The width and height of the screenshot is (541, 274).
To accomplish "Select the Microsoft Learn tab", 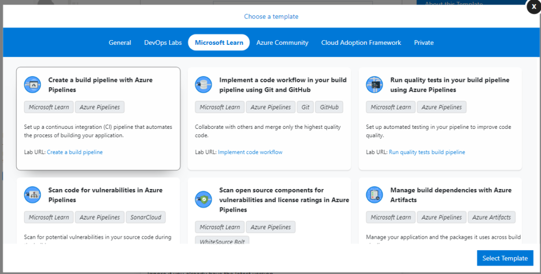I will click(x=219, y=42).
